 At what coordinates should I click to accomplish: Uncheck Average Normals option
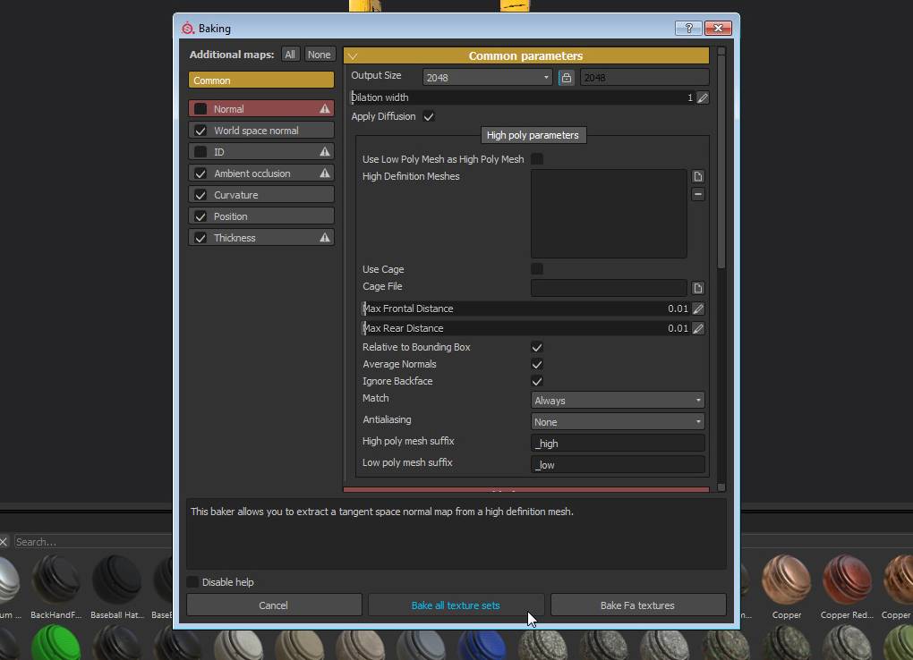pyautogui.click(x=537, y=364)
